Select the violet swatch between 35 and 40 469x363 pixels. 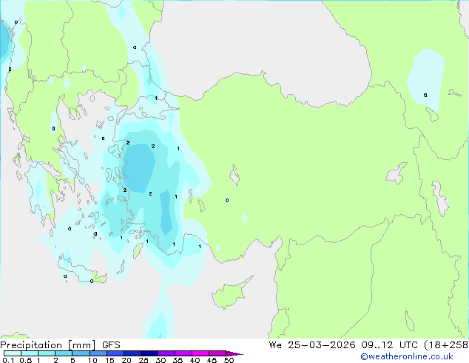[183, 353]
